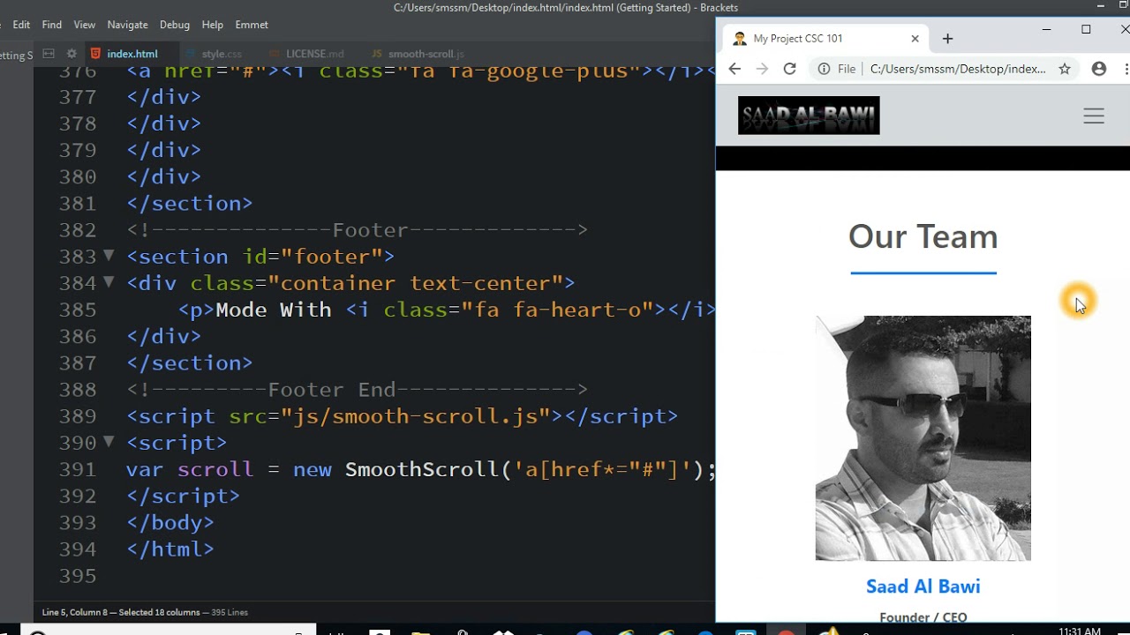Click the Founder / CEO text
Image resolution: width=1130 pixels, height=635 pixels.
[923, 617]
